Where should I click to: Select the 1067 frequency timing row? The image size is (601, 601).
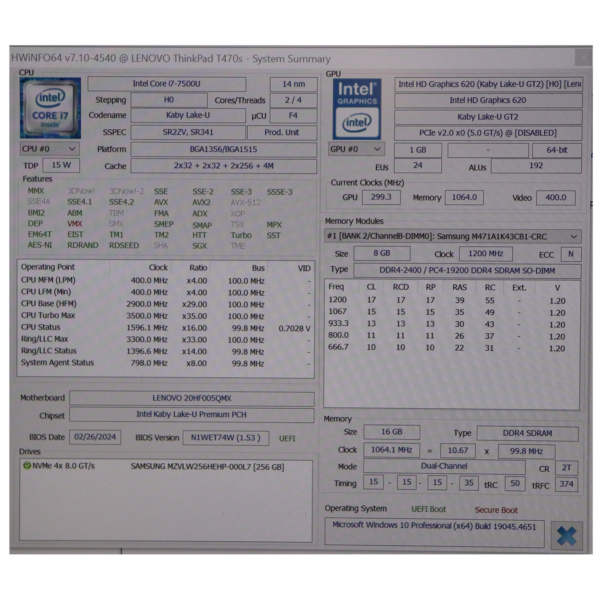pyautogui.click(x=452, y=312)
